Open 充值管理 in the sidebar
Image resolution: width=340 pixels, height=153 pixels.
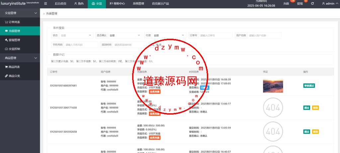click(20, 31)
